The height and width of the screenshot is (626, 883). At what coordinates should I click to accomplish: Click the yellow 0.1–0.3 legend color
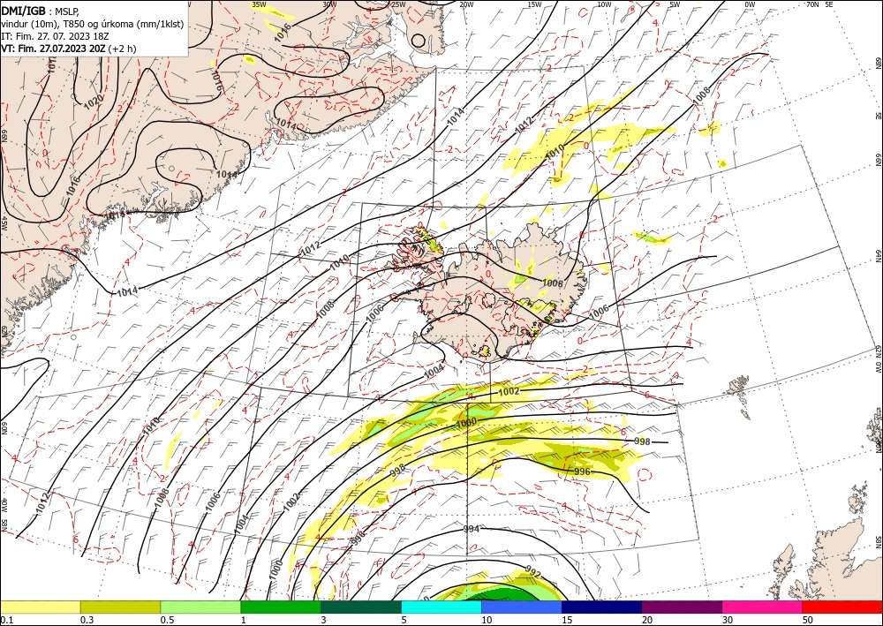click(x=40, y=607)
